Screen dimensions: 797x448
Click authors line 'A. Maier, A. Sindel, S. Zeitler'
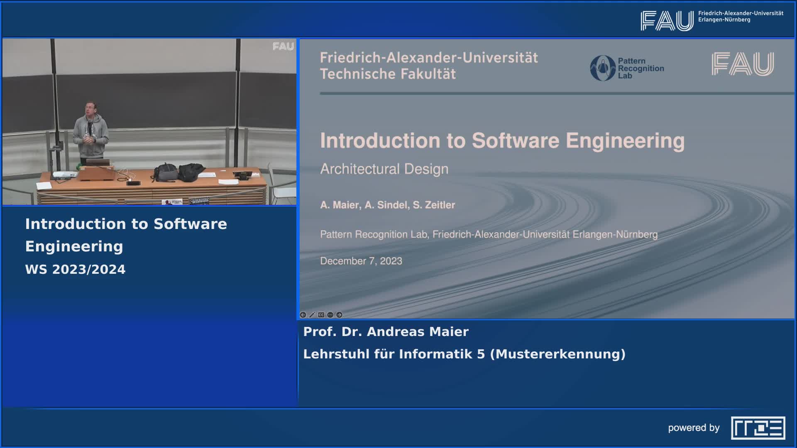[x=387, y=205]
